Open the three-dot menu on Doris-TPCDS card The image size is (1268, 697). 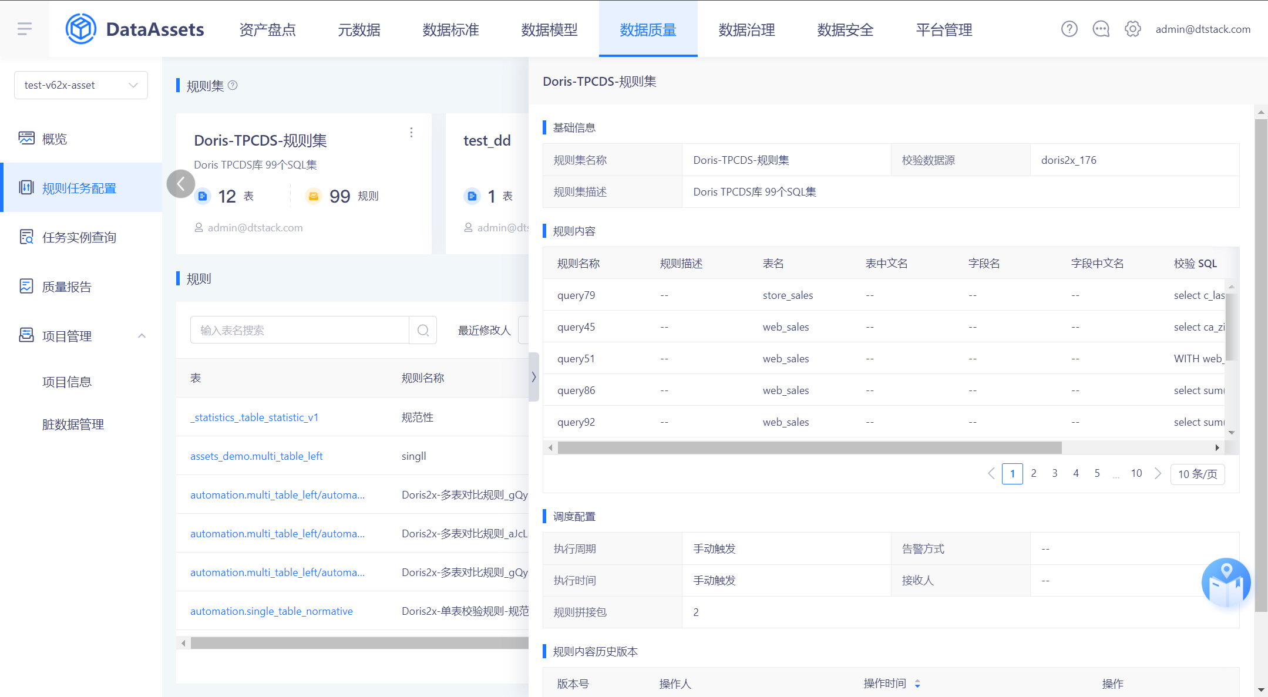click(411, 133)
